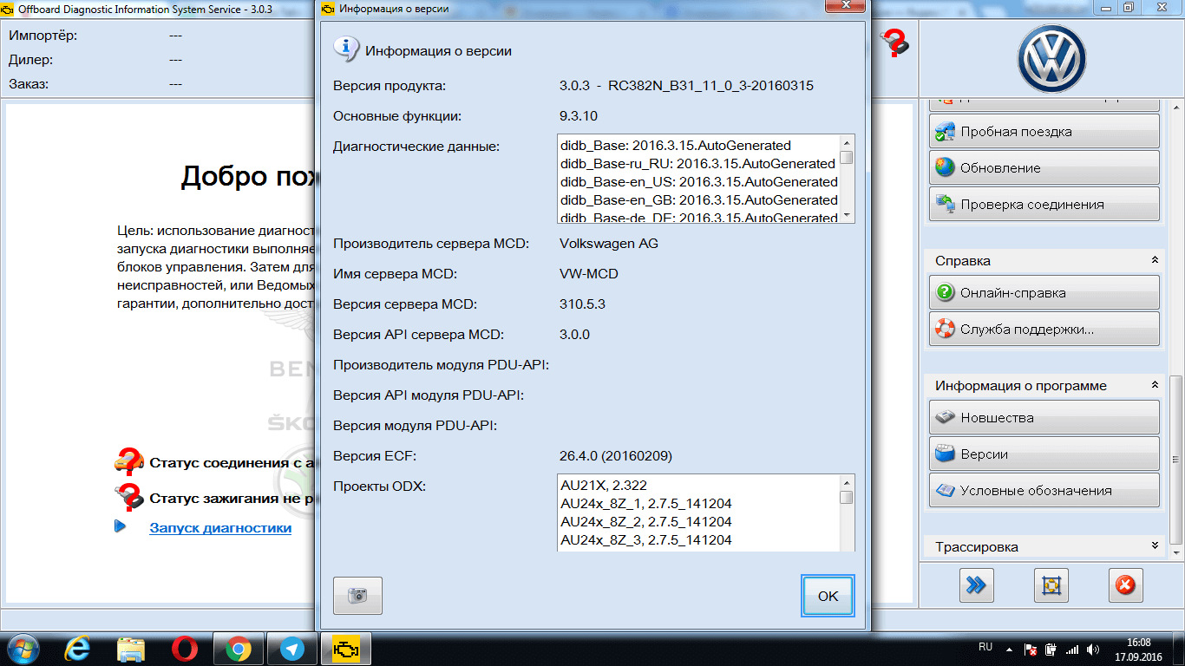Click the connection status car icon

coord(128,460)
